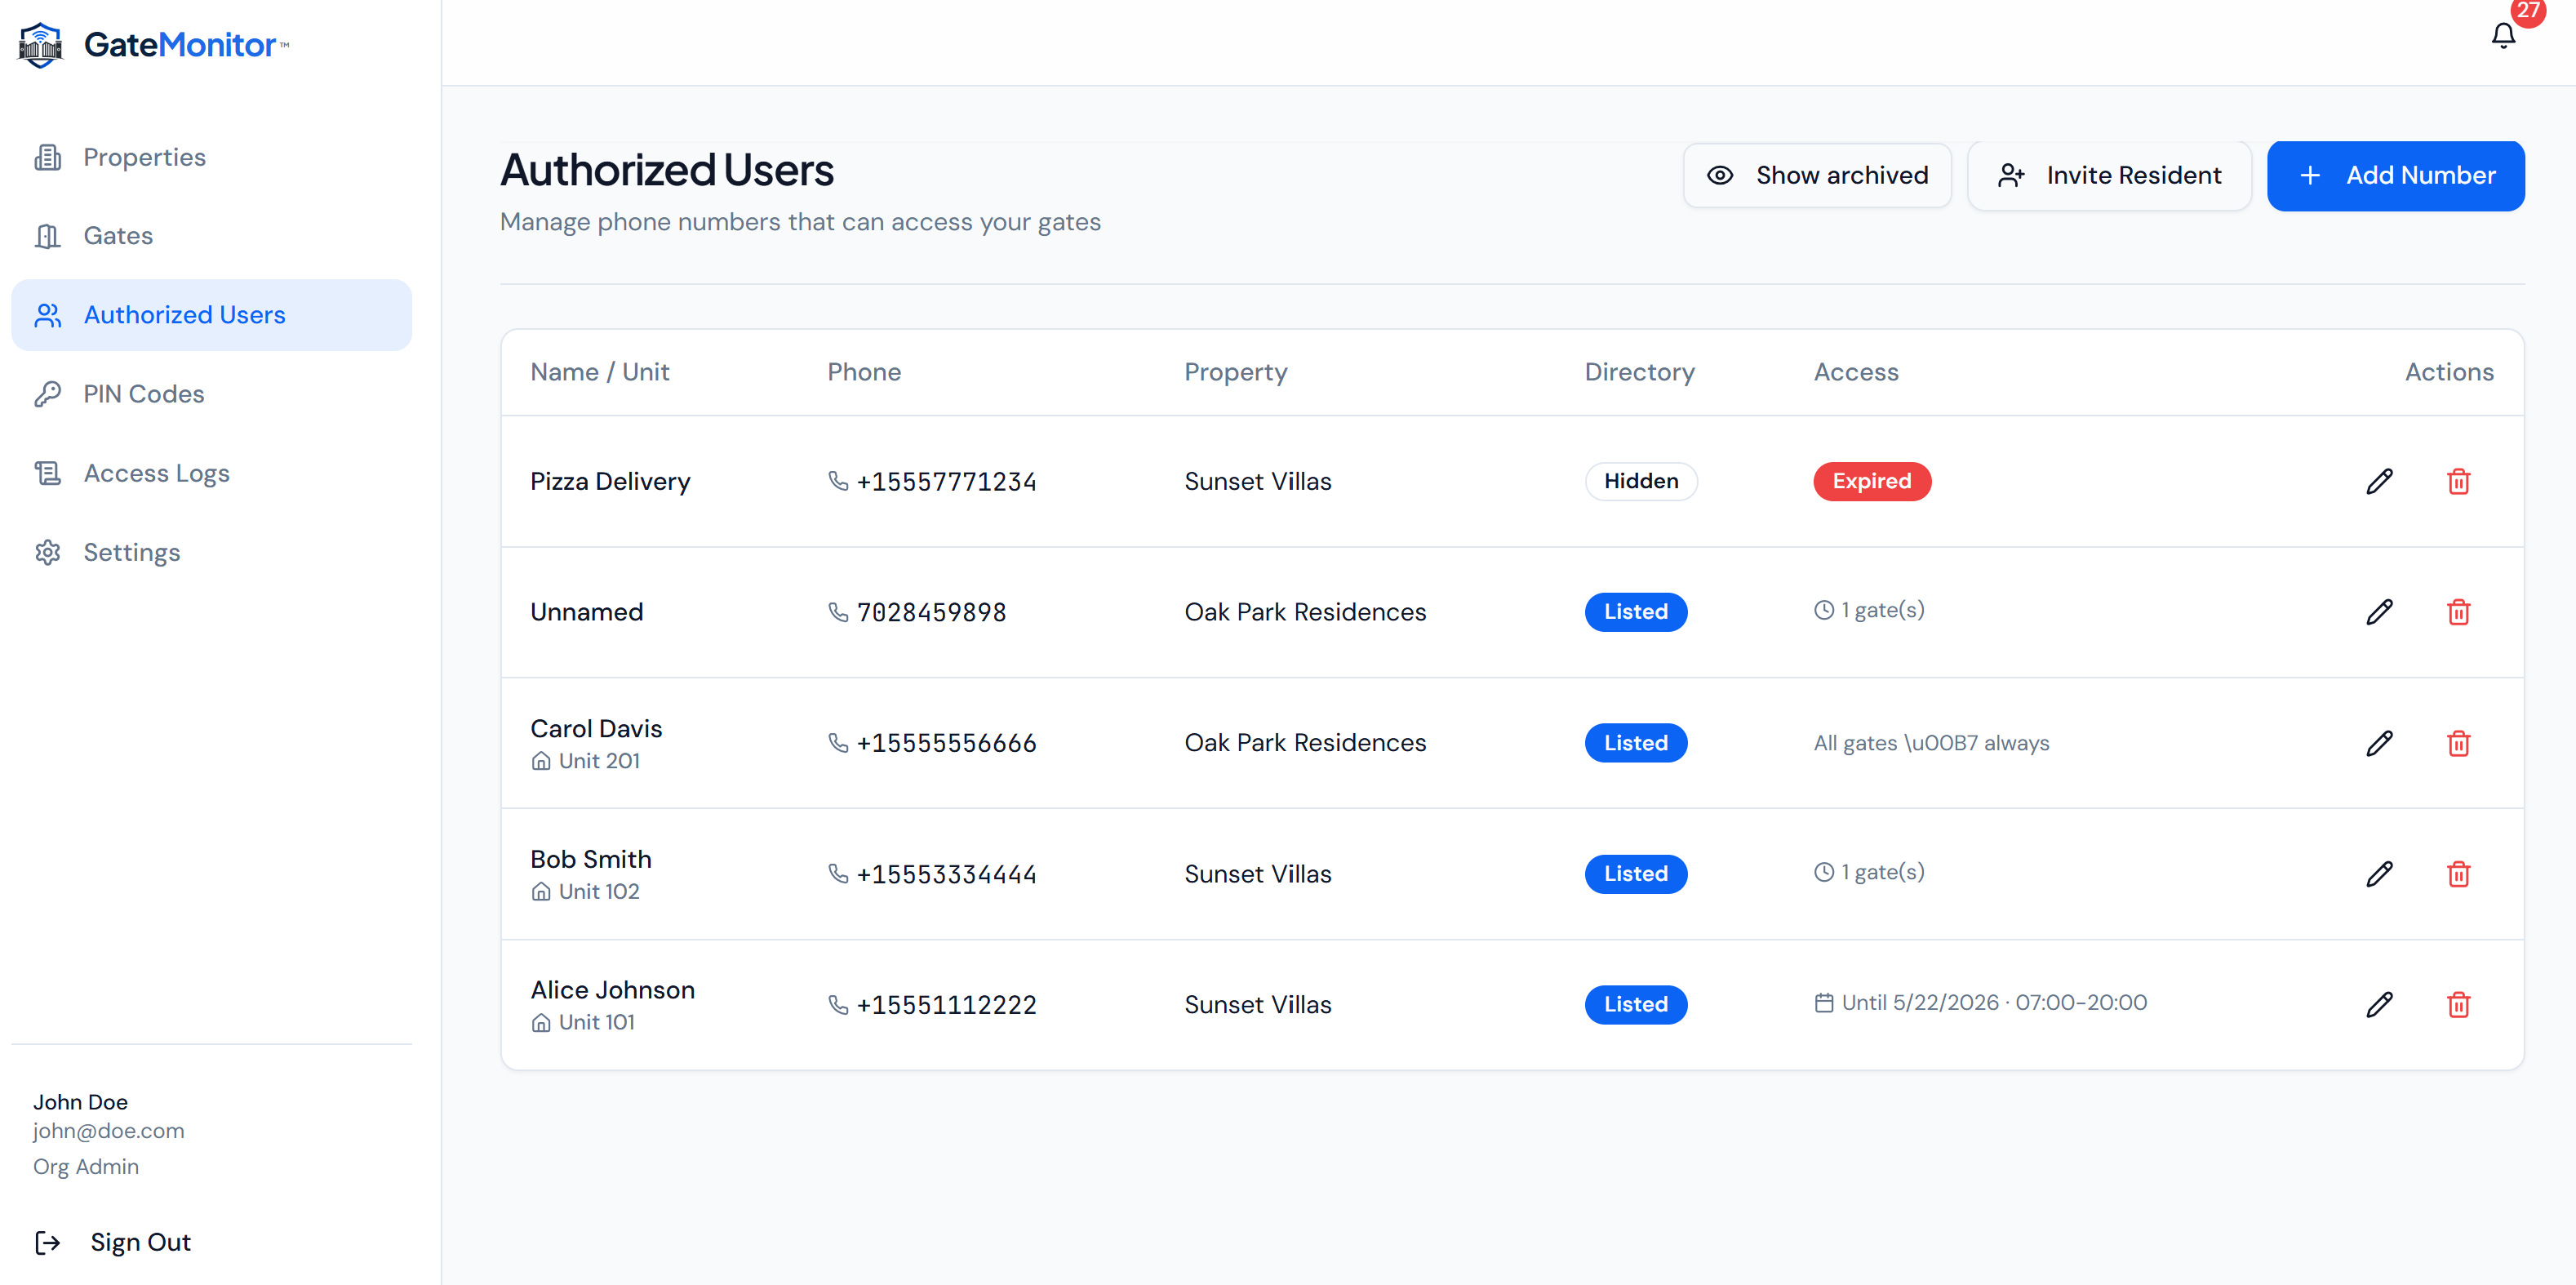This screenshot has height=1285, width=2576.
Task: Click the name Alice Johnson
Action: click(x=613, y=990)
